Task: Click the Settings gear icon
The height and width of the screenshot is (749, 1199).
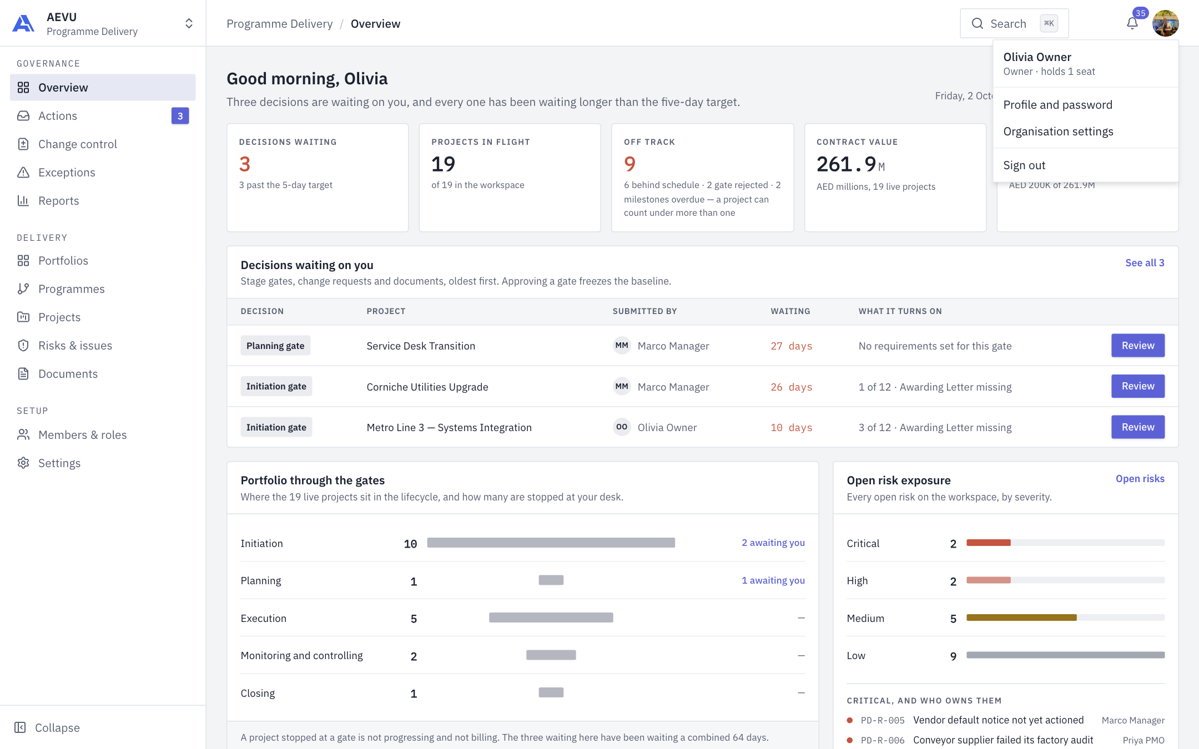Action: point(23,463)
